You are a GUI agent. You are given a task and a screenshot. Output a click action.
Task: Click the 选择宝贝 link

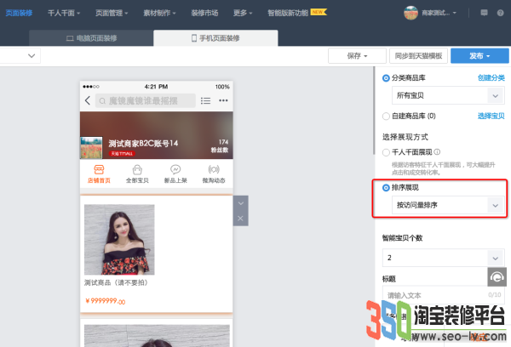coord(491,116)
